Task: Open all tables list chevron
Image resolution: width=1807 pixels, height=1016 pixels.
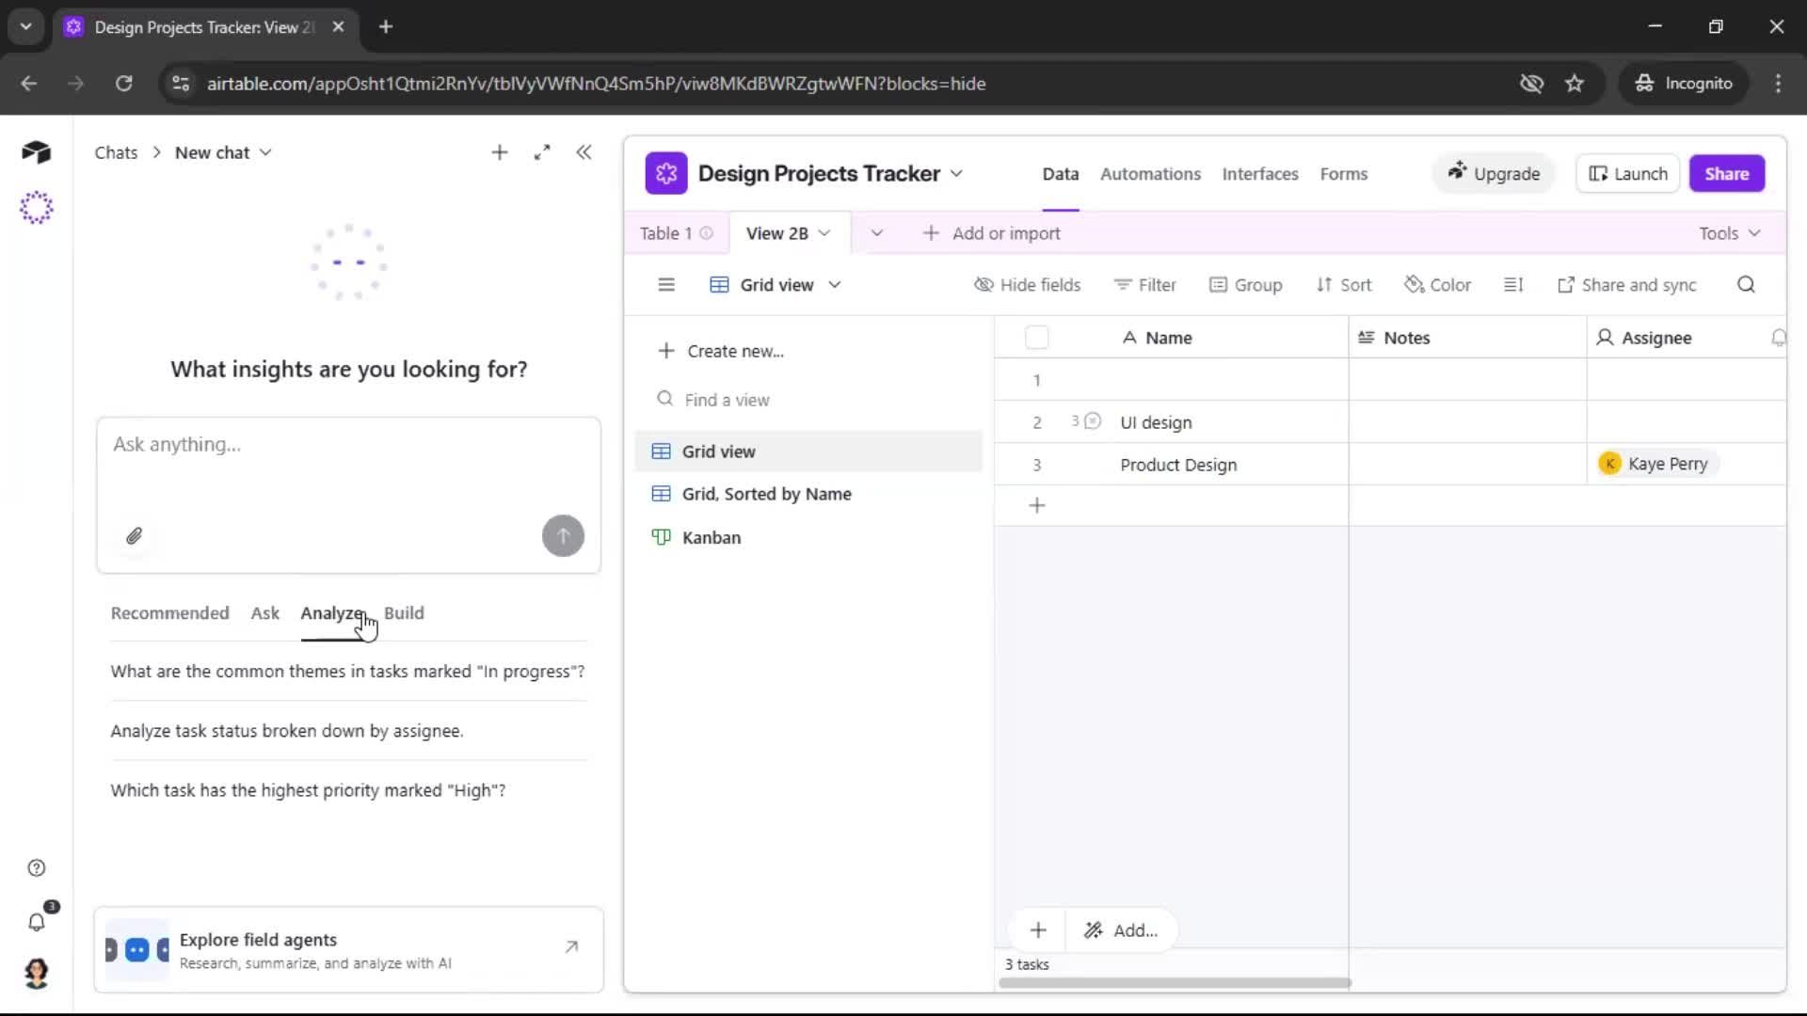Action: coord(876,233)
